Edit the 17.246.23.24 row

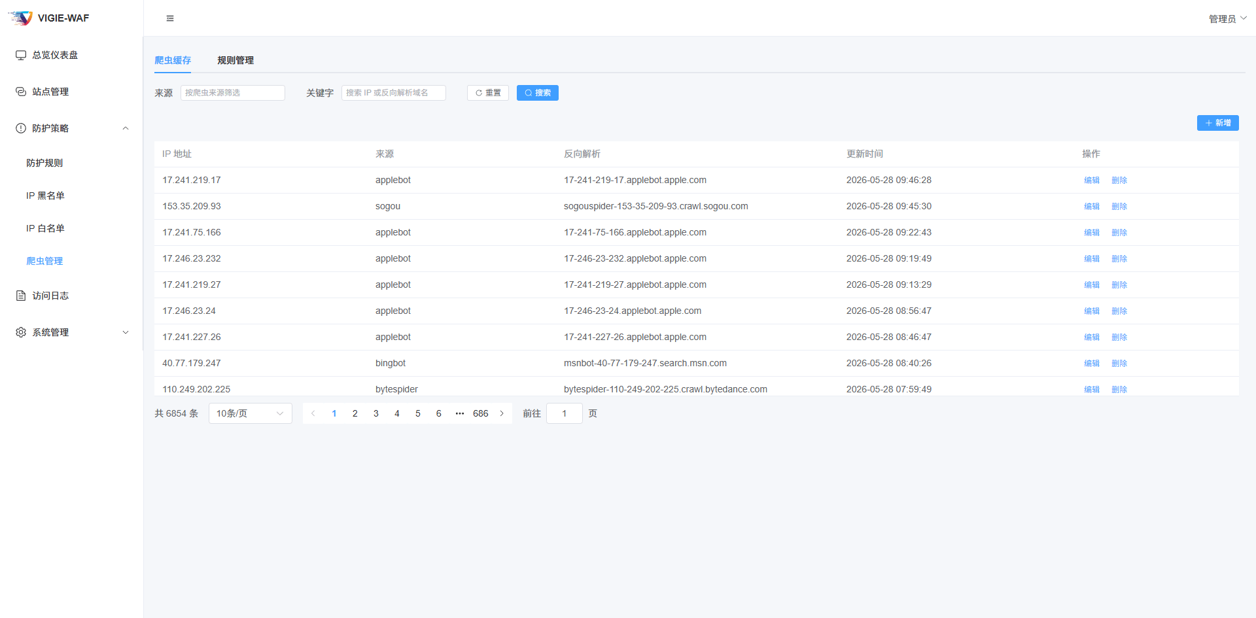coord(1092,311)
